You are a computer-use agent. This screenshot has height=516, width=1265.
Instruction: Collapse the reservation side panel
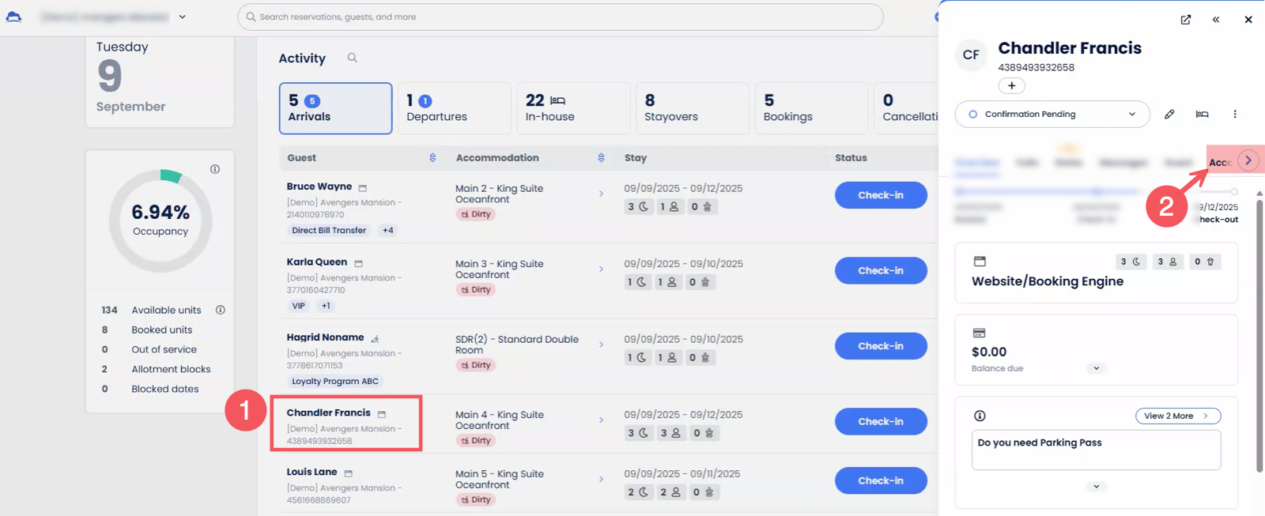pos(1216,20)
